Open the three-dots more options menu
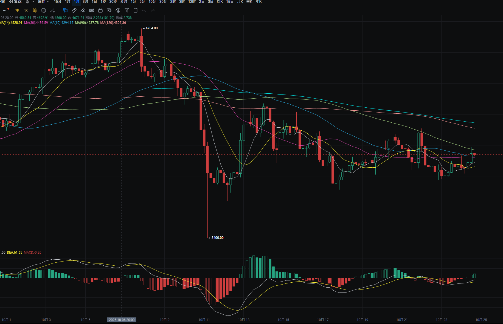The image size is (503, 324). coord(5,10)
